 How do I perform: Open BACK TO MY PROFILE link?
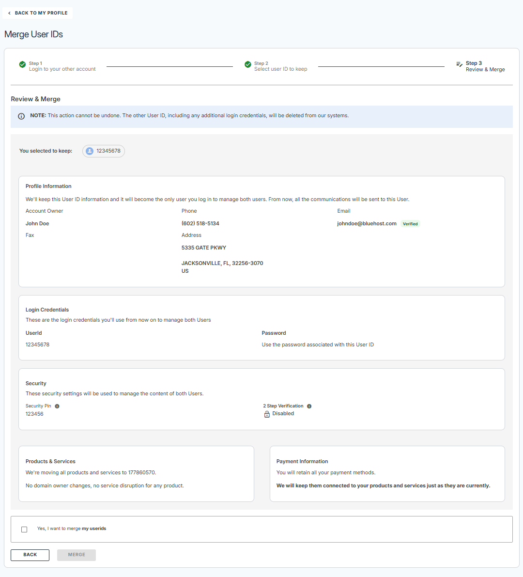37,13
